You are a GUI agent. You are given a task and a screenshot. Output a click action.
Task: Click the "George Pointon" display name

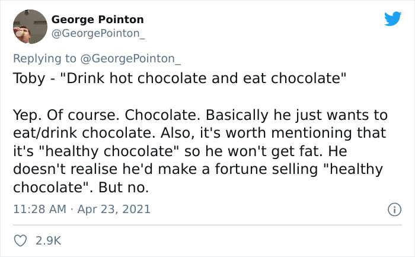(x=97, y=20)
